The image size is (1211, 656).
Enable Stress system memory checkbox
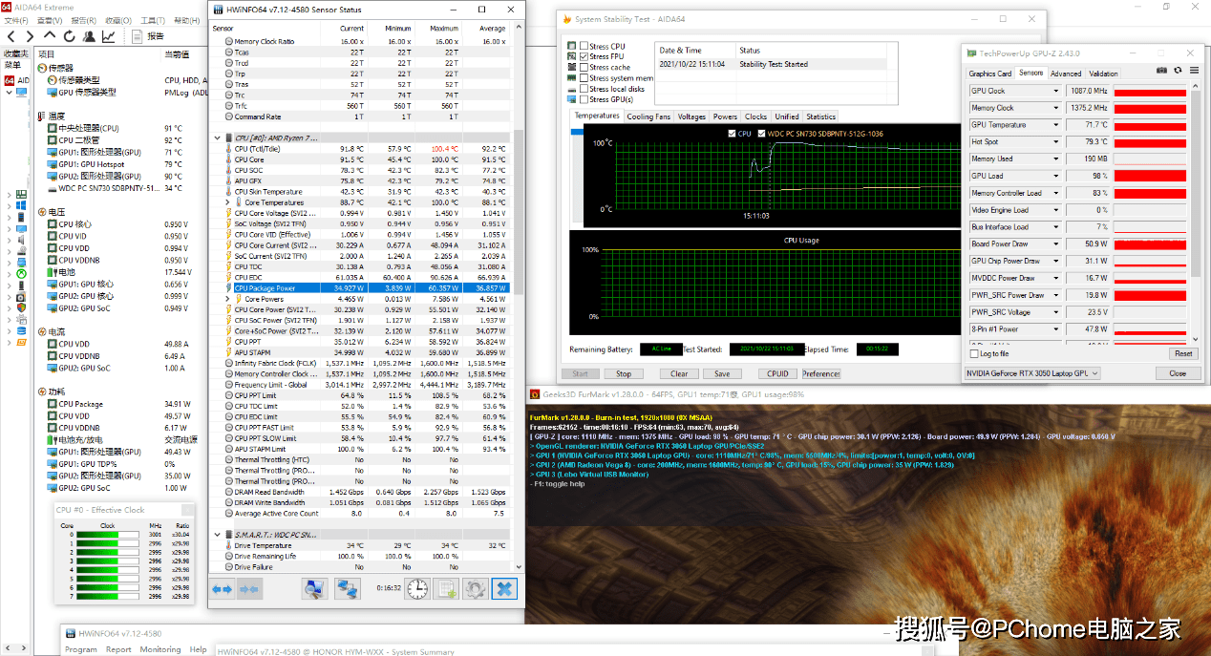584,78
